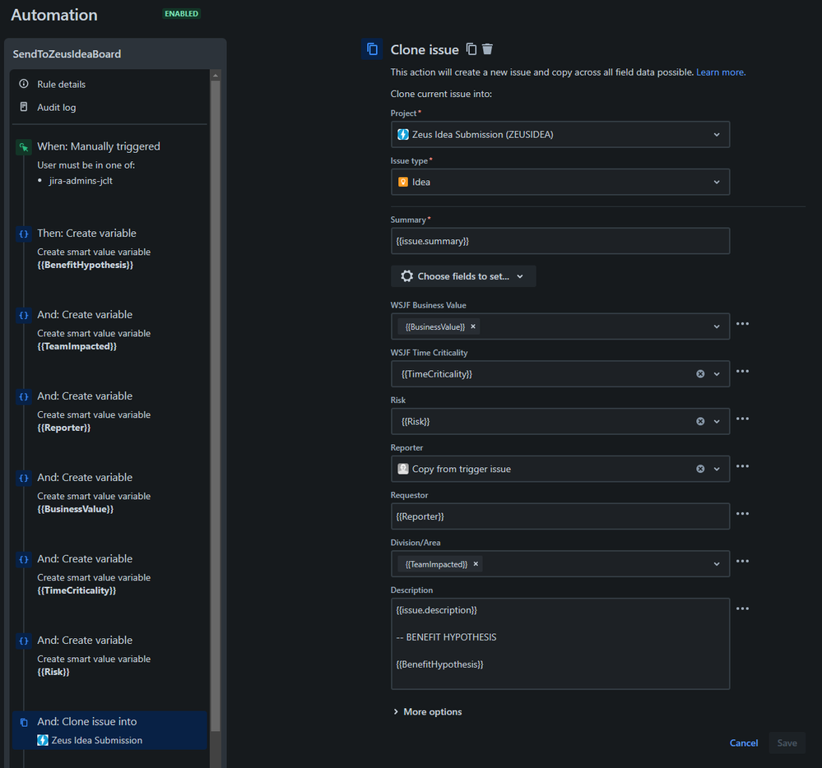Click the Cancel button
Image resolution: width=822 pixels, height=768 pixels.
(743, 743)
